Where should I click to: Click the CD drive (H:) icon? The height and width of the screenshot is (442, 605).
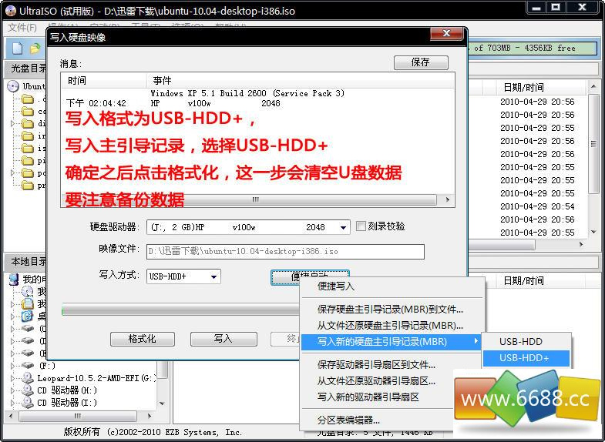(x=28, y=390)
